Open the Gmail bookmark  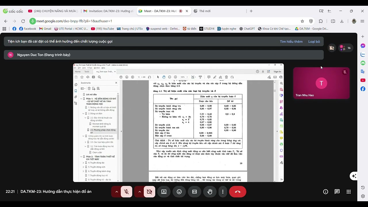click(x=45, y=29)
